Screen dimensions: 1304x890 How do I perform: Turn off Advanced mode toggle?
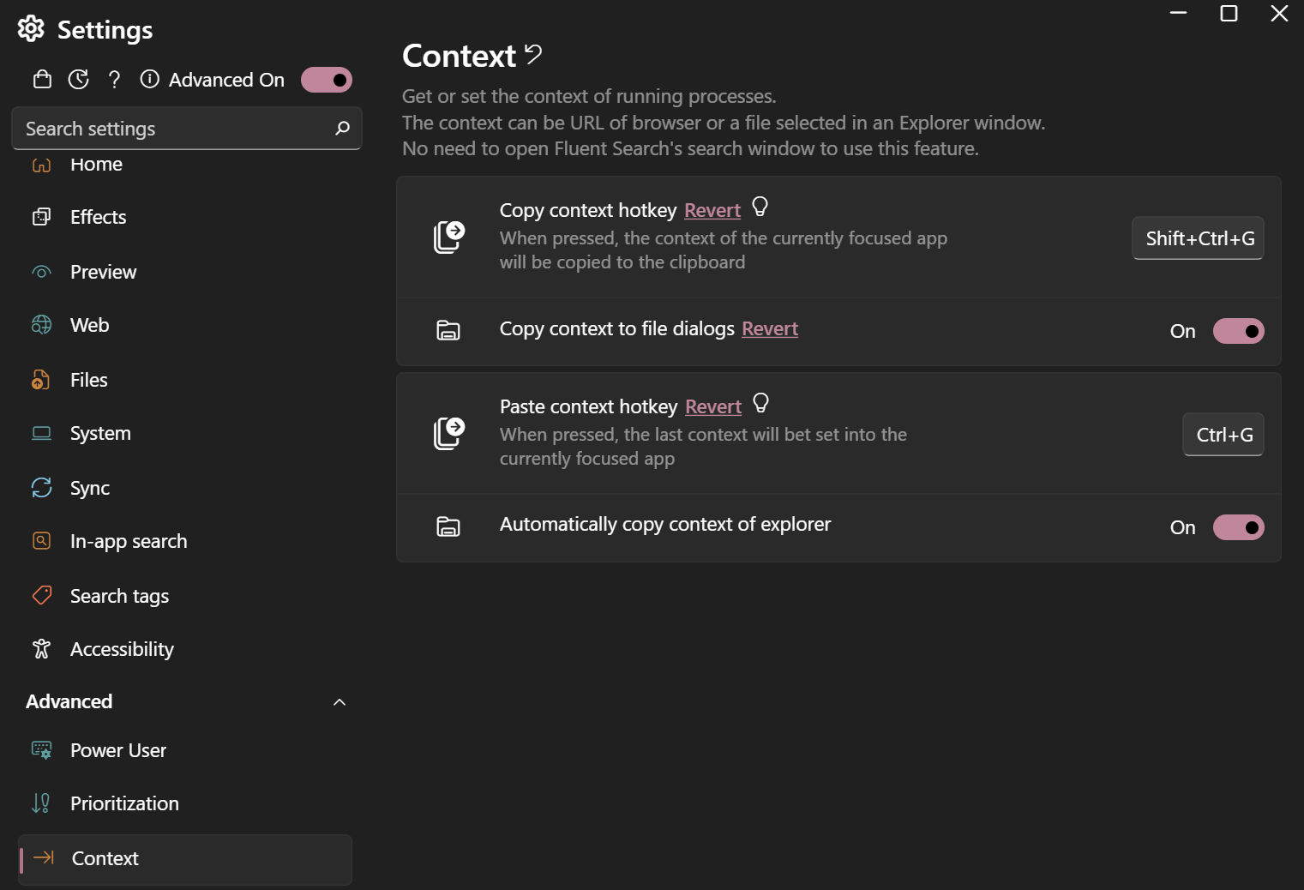[x=327, y=79]
